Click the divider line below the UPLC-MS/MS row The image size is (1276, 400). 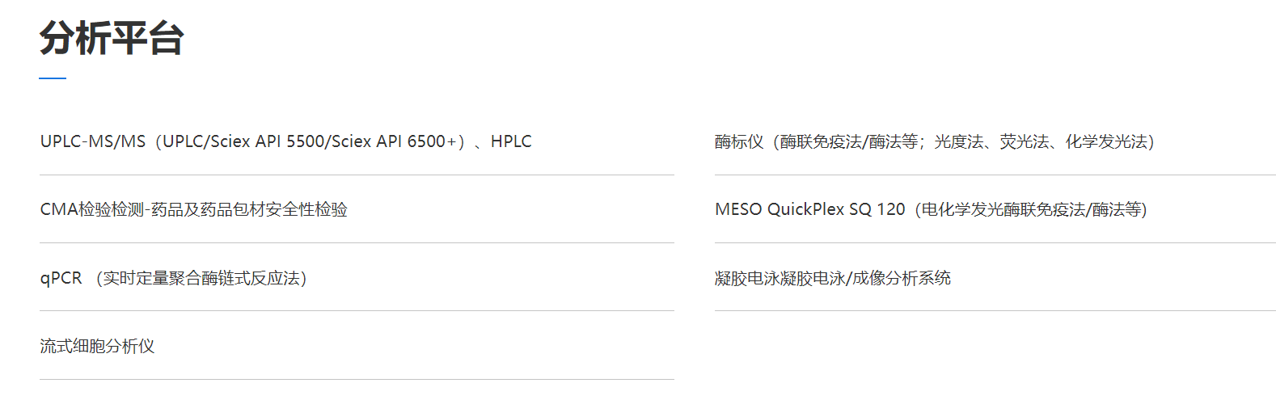click(357, 175)
